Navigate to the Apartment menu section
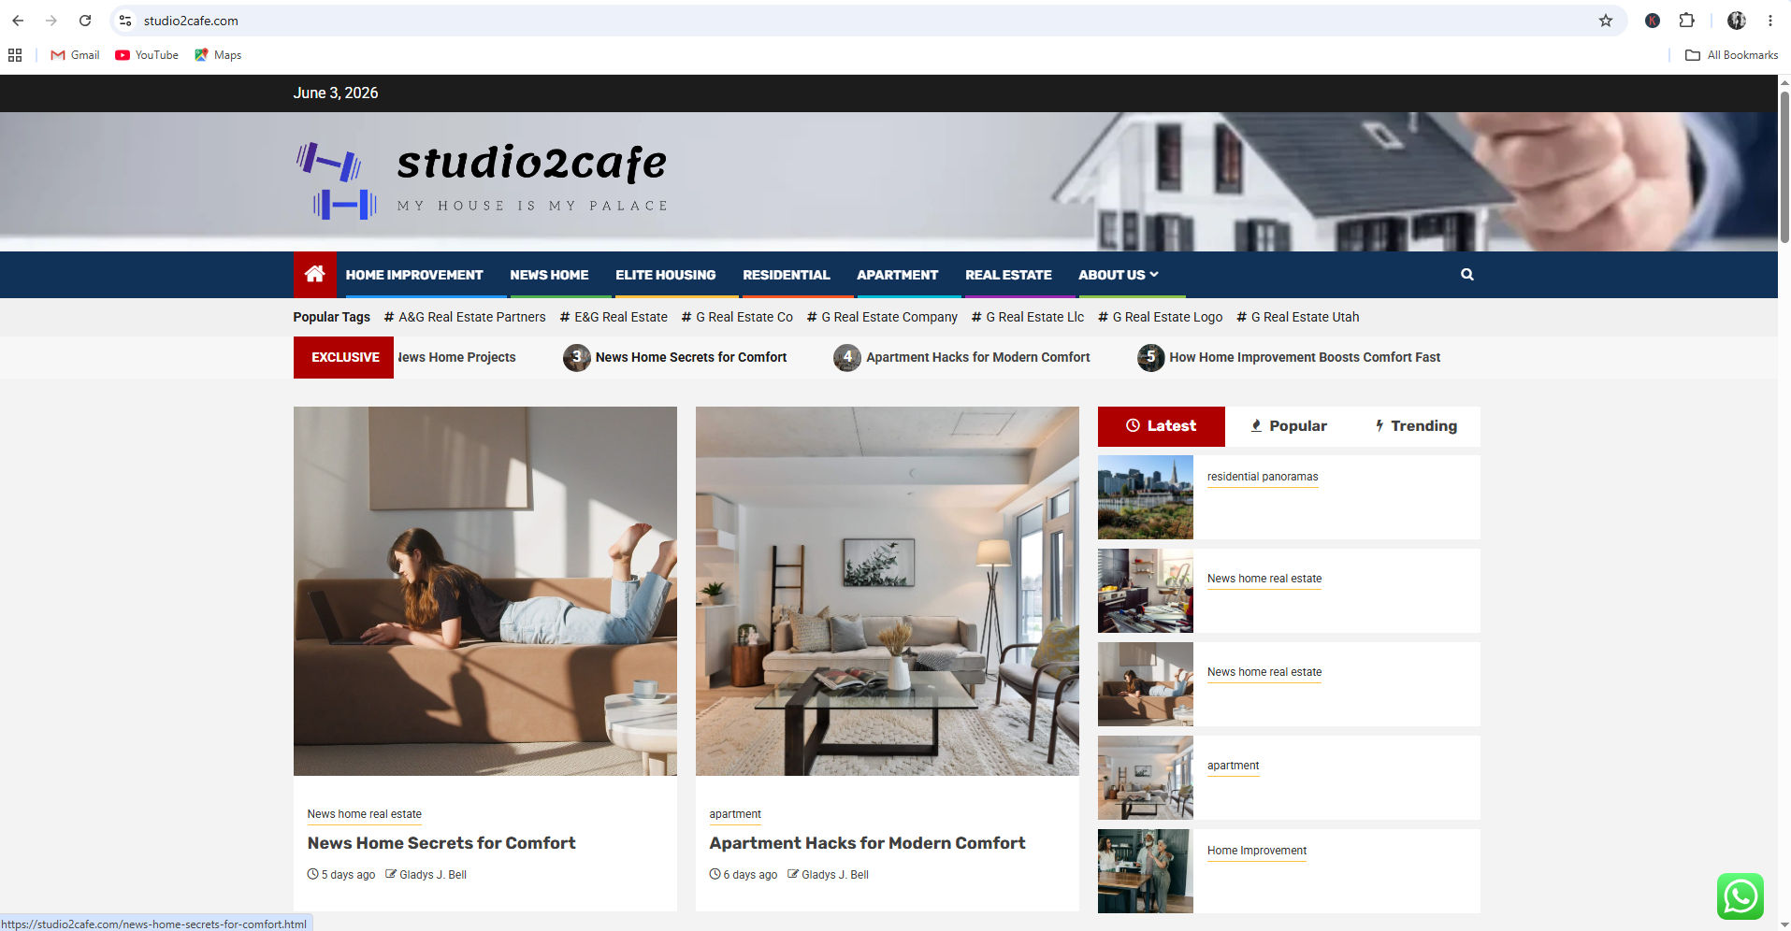The width and height of the screenshot is (1791, 931). (x=897, y=275)
